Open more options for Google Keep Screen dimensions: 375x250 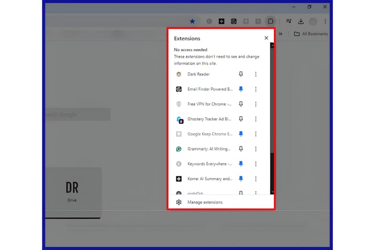(x=255, y=134)
